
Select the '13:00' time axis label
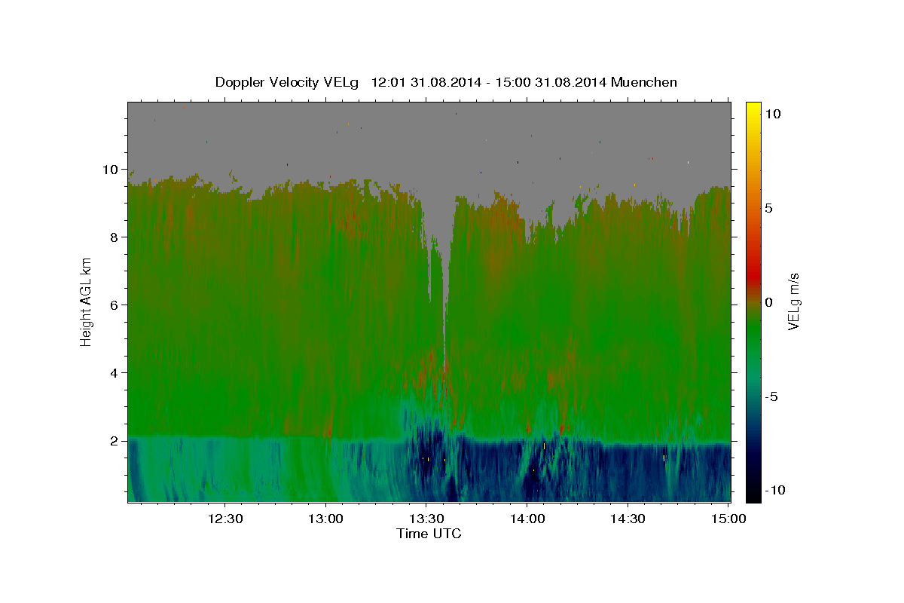325,519
